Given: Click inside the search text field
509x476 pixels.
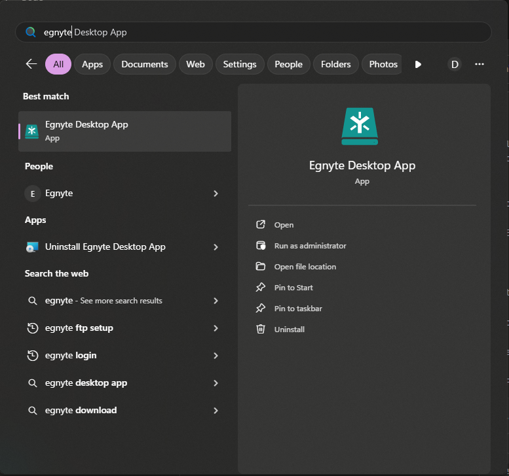Looking at the screenshot, I should (x=254, y=32).
